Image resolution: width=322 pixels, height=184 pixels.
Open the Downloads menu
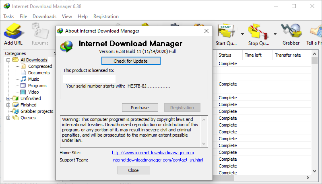44,16
